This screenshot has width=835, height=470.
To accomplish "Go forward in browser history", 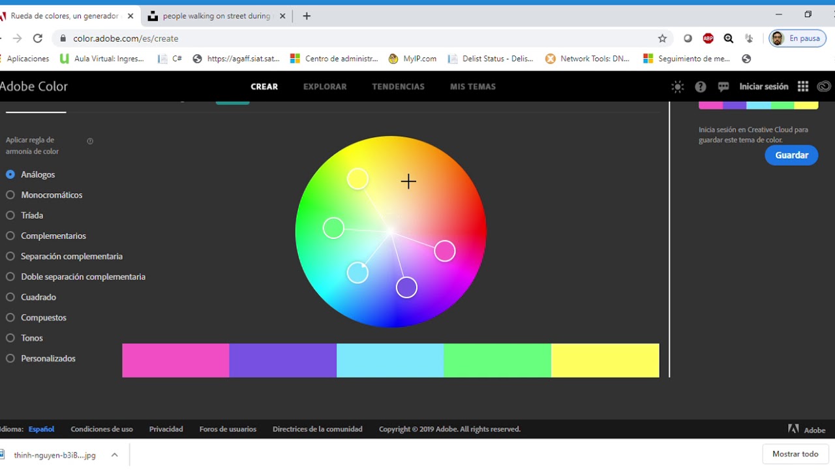I will [17, 39].
